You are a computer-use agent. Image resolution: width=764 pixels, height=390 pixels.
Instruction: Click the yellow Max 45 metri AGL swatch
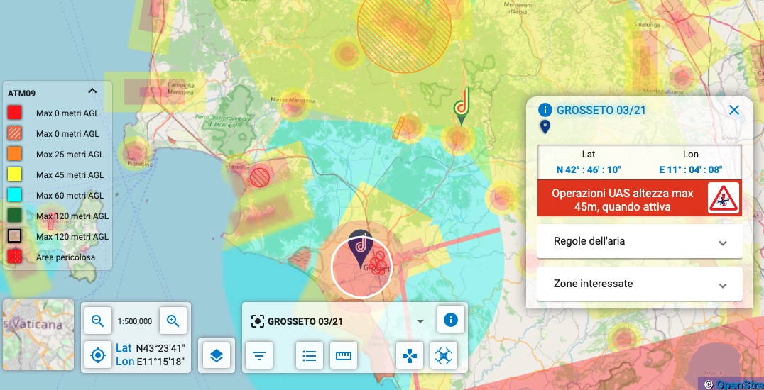point(14,174)
